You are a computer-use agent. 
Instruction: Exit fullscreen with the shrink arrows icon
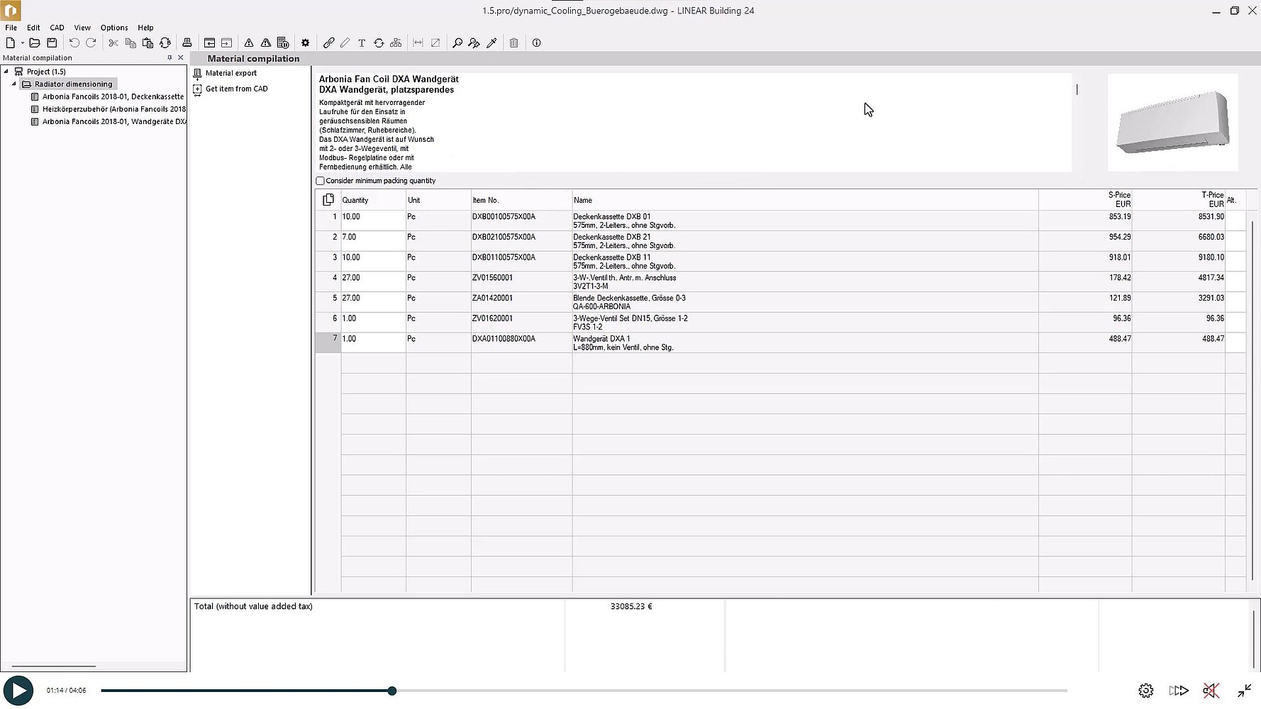click(x=1245, y=691)
